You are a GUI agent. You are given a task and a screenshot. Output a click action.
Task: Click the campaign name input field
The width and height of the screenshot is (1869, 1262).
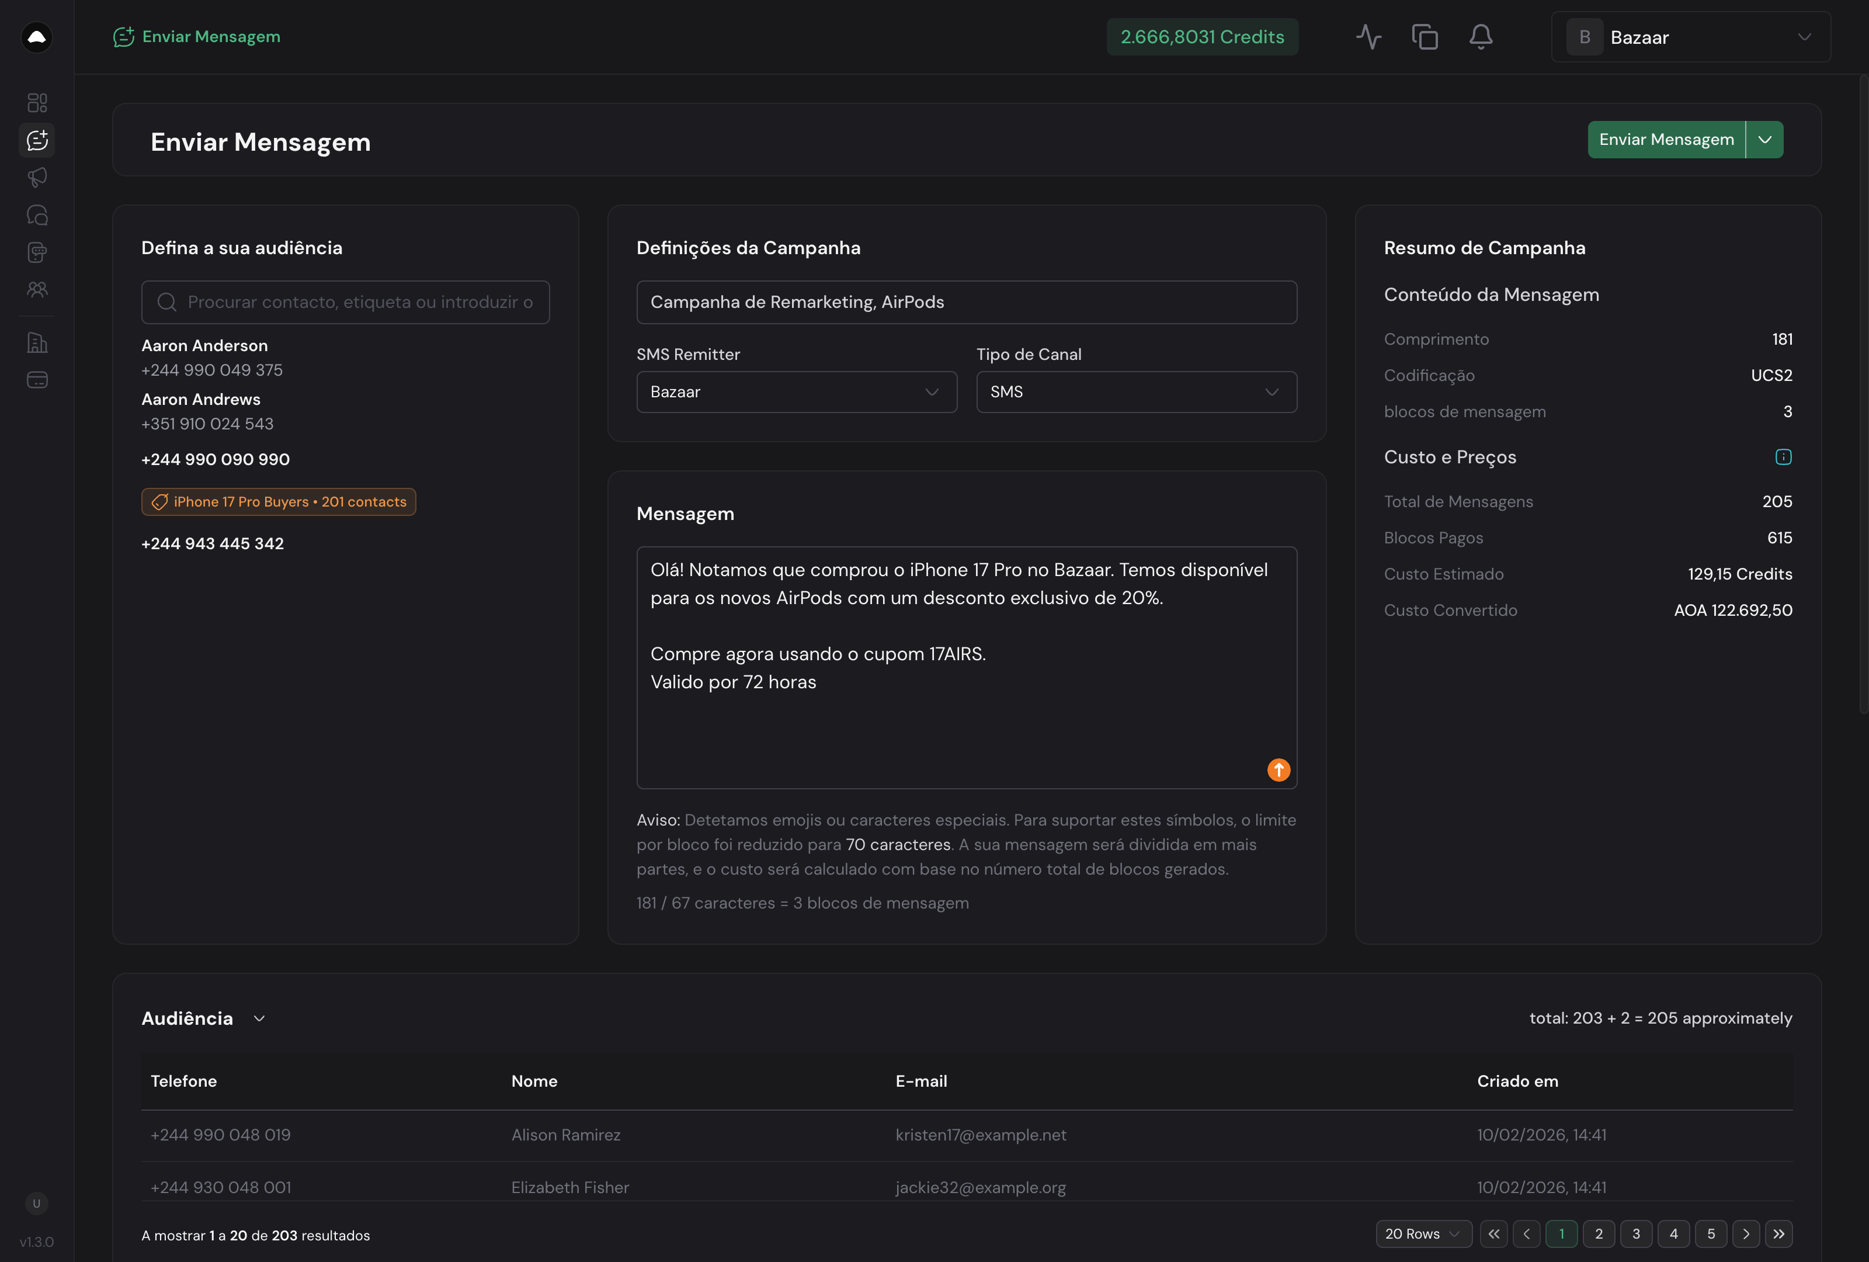967,303
